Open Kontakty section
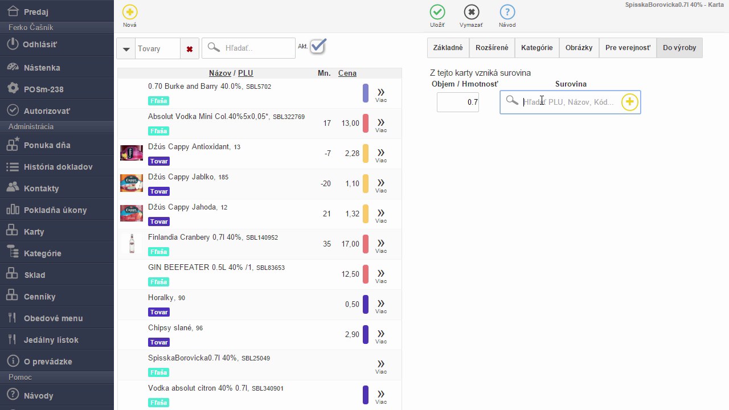Screen dimensions: 729x410 (x=57, y=188)
